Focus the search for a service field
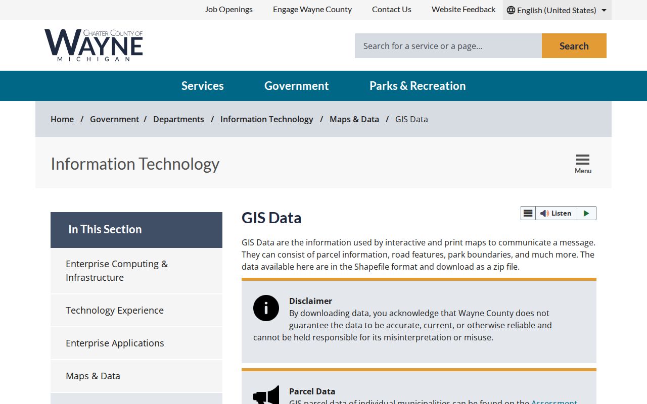Viewport: 647px width, 404px height. tap(448, 46)
